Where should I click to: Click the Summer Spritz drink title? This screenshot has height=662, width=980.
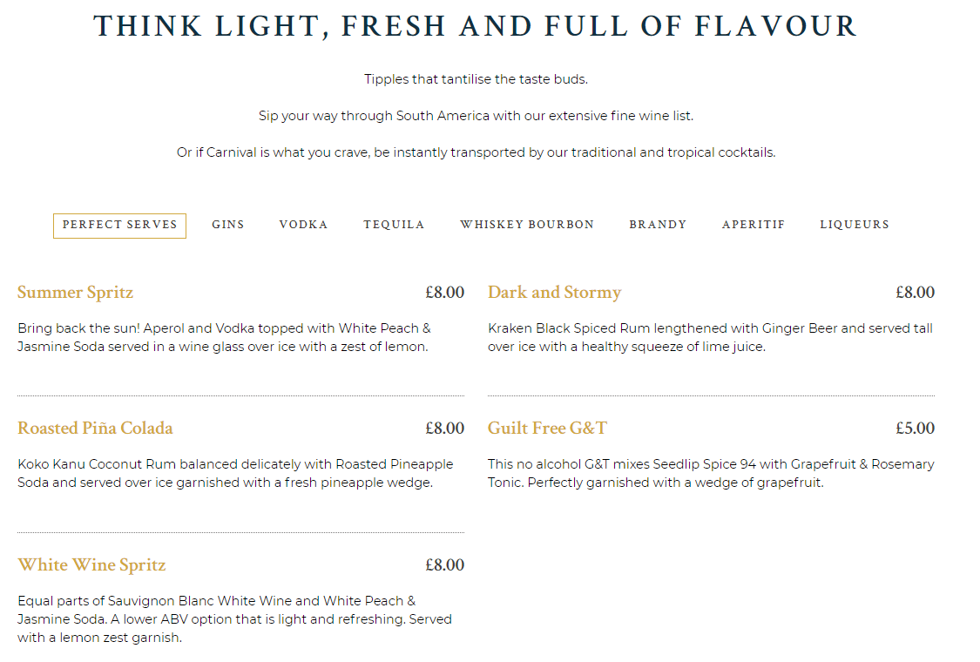76,293
